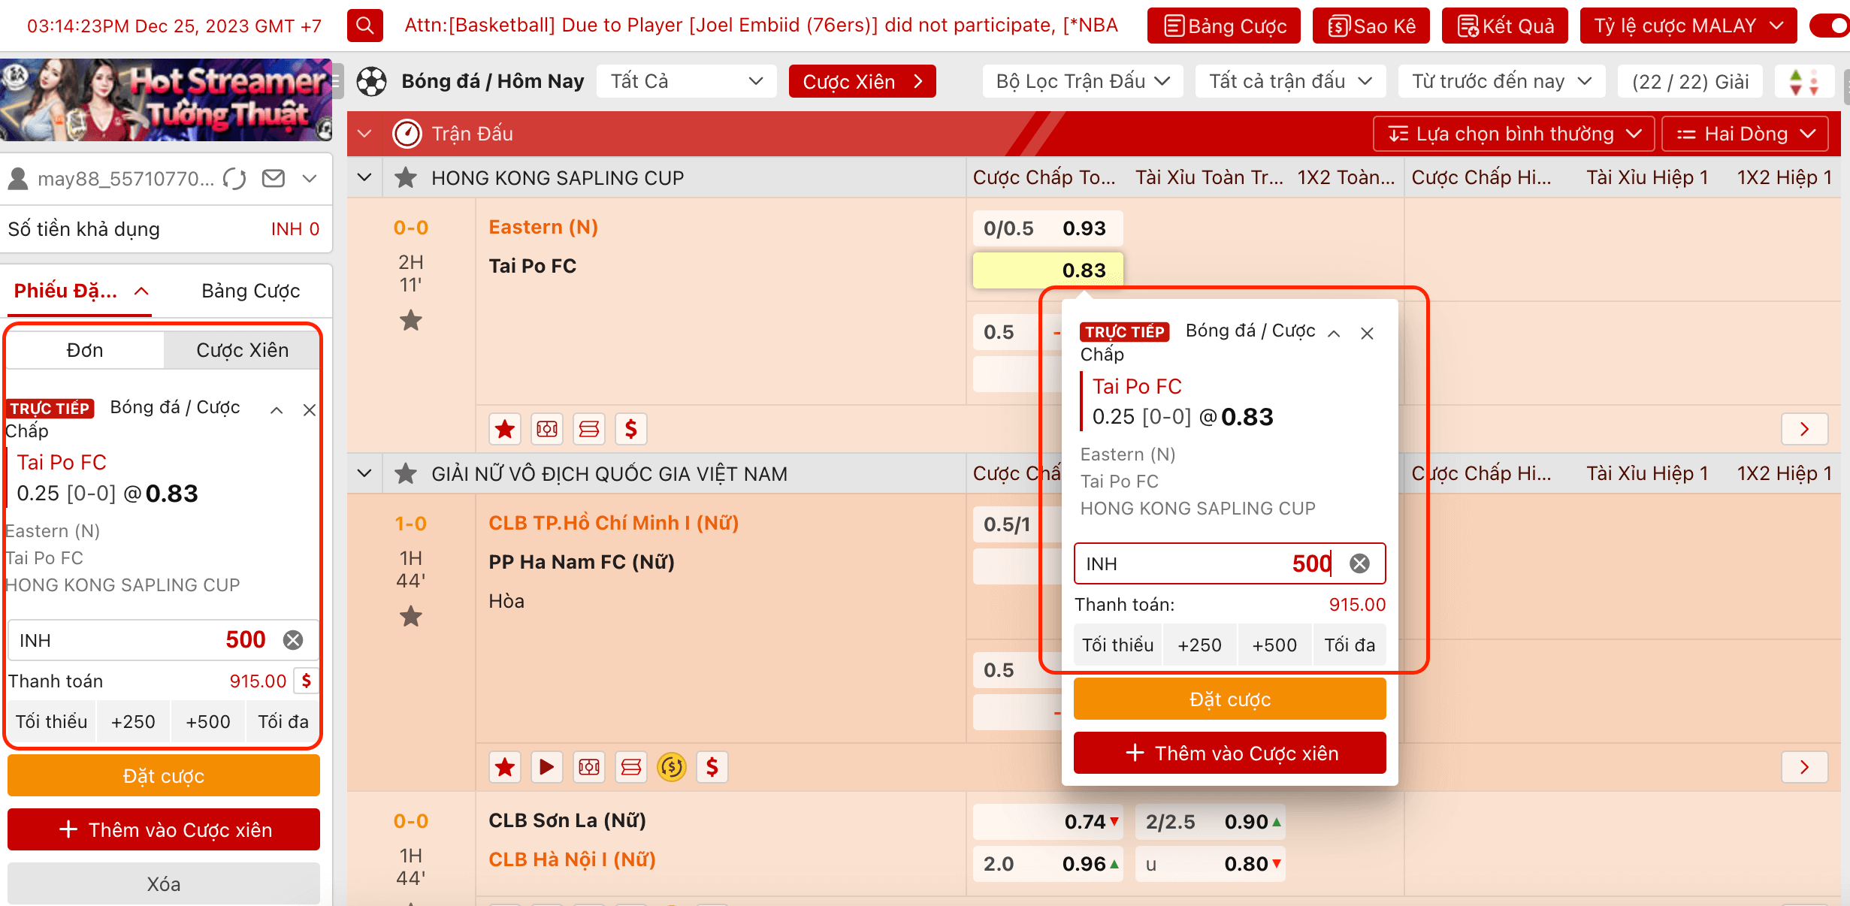Clear the 500 stake in popup
Viewport: 1850px width, 906px height.
(x=1359, y=563)
